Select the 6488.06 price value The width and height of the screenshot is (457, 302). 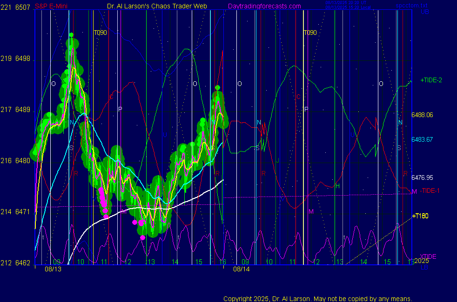(x=422, y=115)
